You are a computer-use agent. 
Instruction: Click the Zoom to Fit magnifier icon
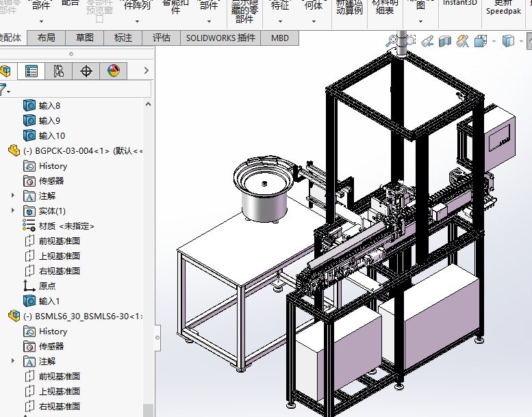[x=393, y=42]
